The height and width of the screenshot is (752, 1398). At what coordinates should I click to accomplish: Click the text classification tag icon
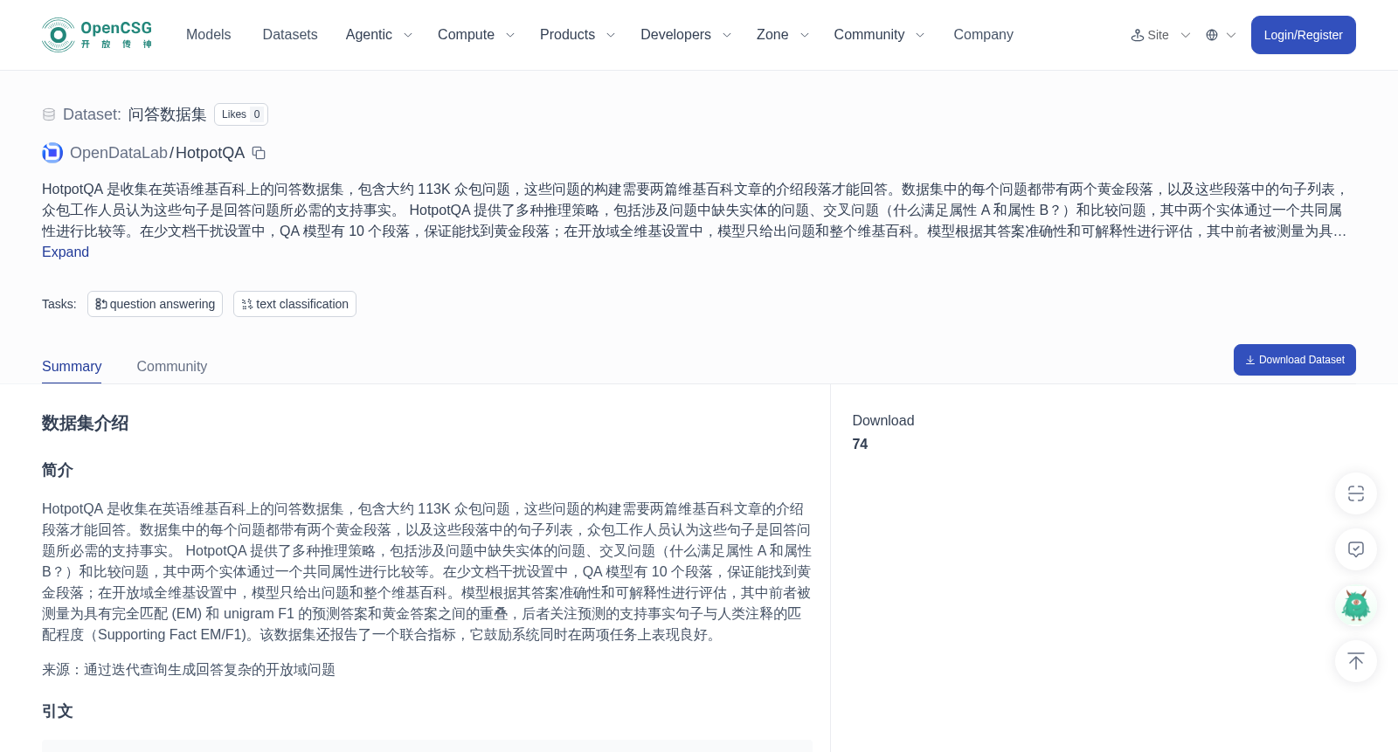click(x=247, y=304)
